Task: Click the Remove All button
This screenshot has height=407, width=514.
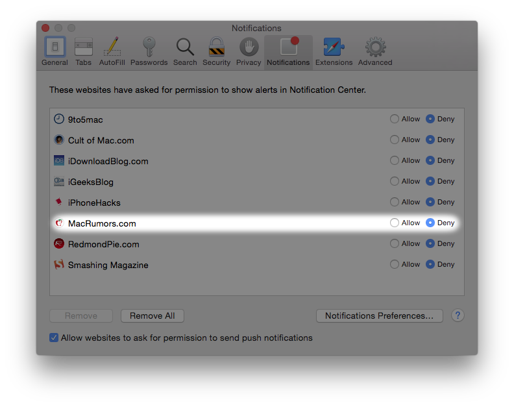Action: click(152, 315)
